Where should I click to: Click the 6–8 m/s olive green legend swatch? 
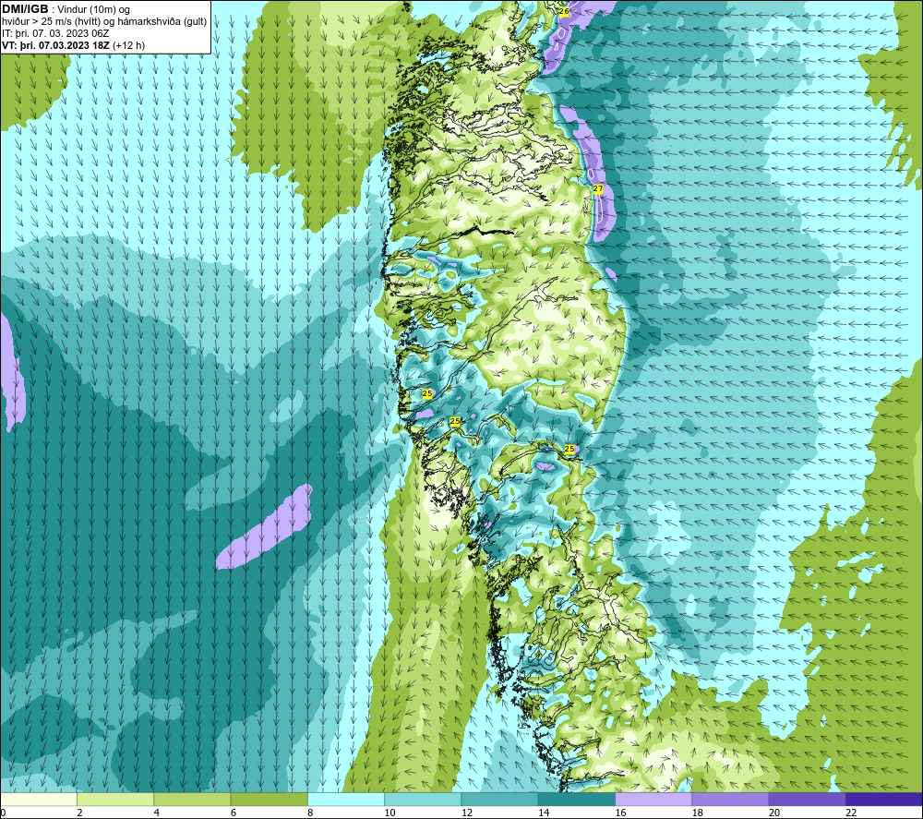[269, 799]
